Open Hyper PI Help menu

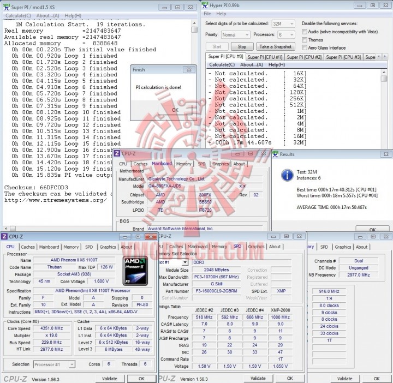(221, 14)
